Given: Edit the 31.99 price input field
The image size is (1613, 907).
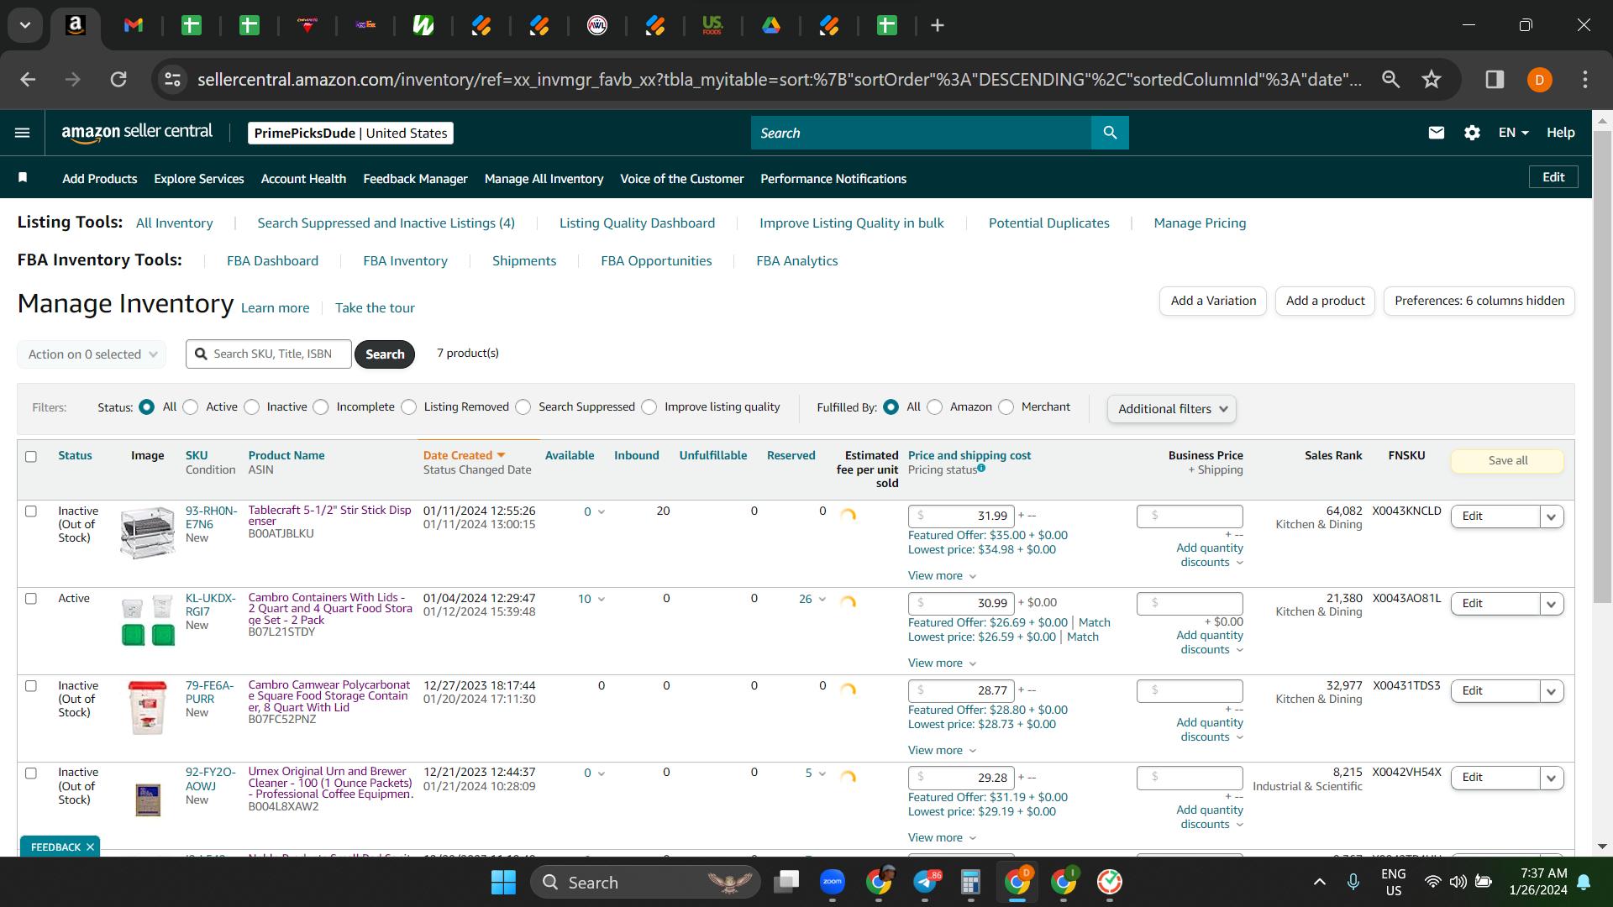Looking at the screenshot, I should tap(961, 516).
